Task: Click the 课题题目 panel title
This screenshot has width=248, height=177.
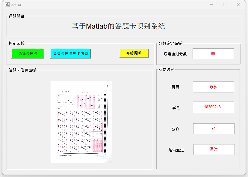Action: [x=16, y=16]
